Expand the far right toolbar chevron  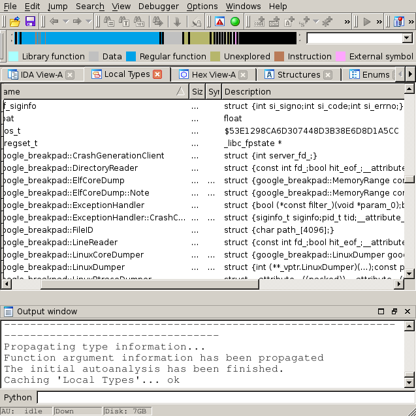(411, 22)
